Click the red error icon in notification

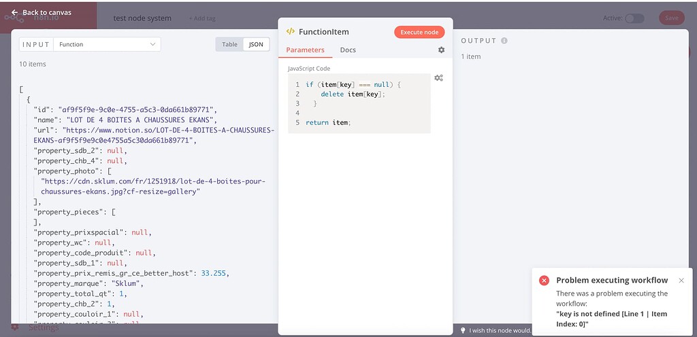pyautogui.click(x=544, y=281)
